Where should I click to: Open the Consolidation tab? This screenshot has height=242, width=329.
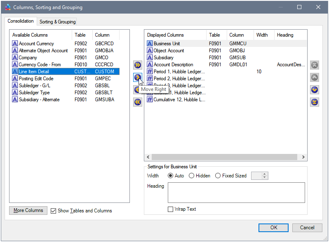click(x=21, y=21)
